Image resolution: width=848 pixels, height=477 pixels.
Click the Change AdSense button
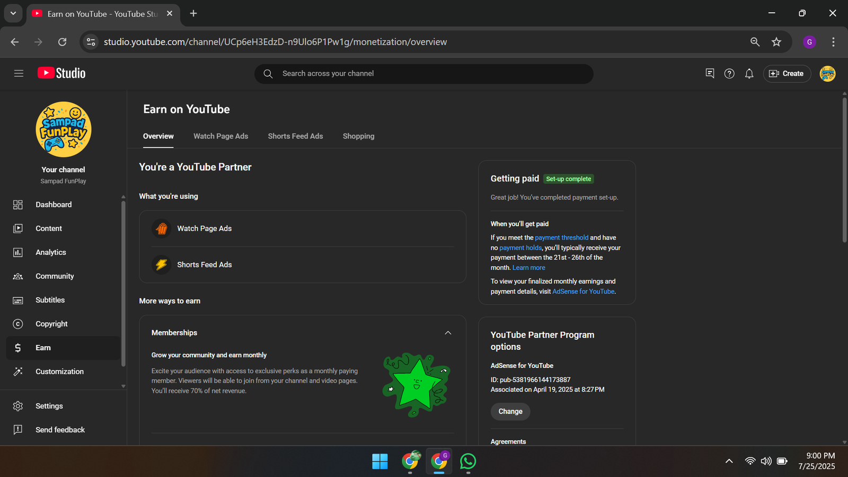510,411
